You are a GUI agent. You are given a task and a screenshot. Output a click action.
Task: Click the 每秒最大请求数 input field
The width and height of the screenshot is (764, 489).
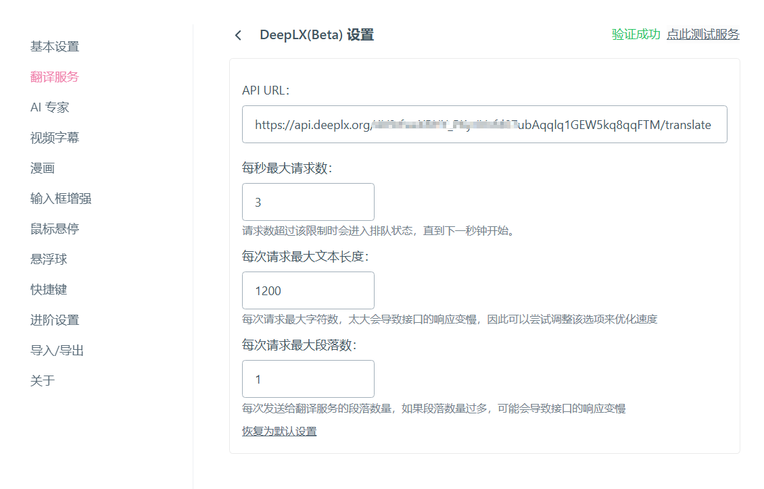tap(308, 202)
